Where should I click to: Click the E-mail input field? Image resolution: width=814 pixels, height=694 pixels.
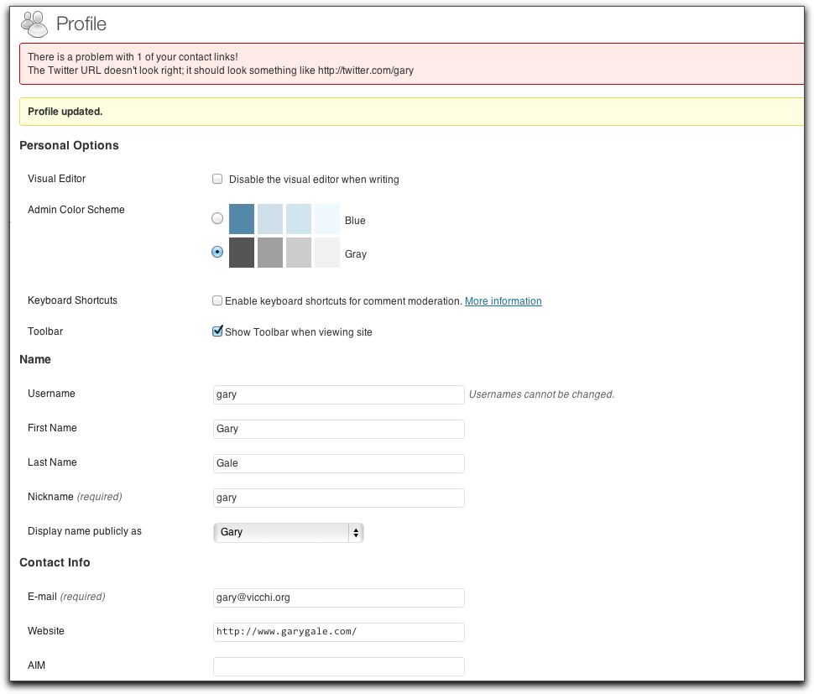click(x=338, y=597)
